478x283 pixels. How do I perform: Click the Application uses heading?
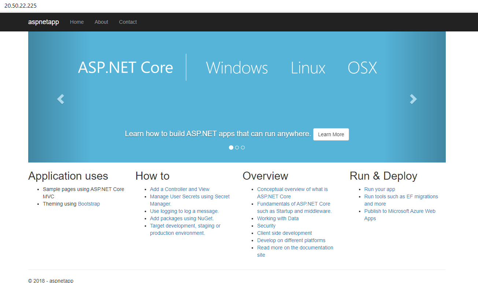pos(68,176)
